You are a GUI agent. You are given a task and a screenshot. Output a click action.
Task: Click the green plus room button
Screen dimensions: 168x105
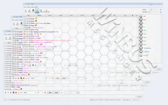tap(133, 15)
